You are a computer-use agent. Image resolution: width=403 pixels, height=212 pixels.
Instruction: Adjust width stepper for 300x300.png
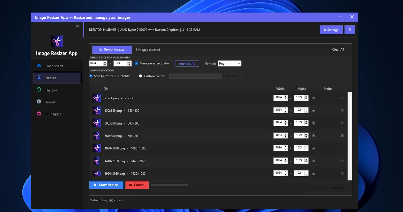(286, 123)
